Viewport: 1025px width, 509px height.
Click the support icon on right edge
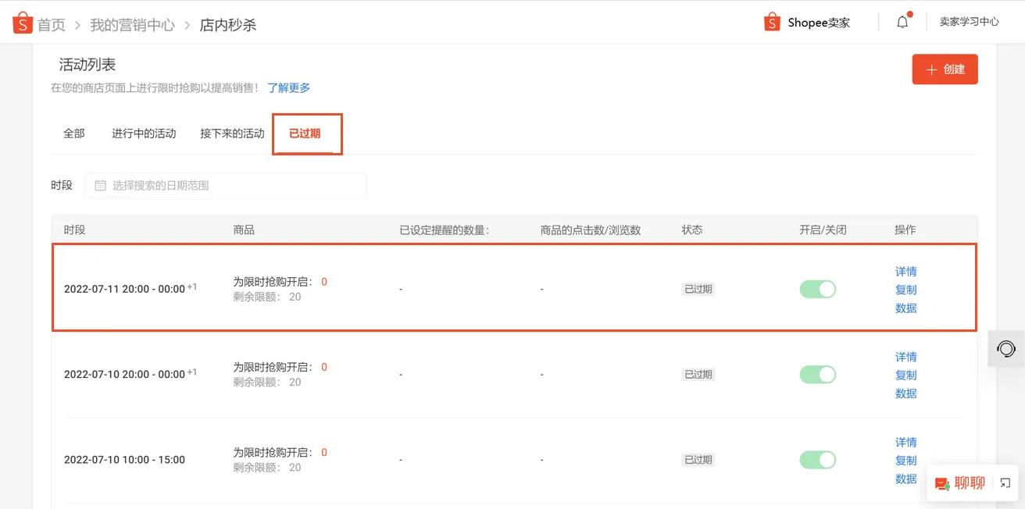1005,349
